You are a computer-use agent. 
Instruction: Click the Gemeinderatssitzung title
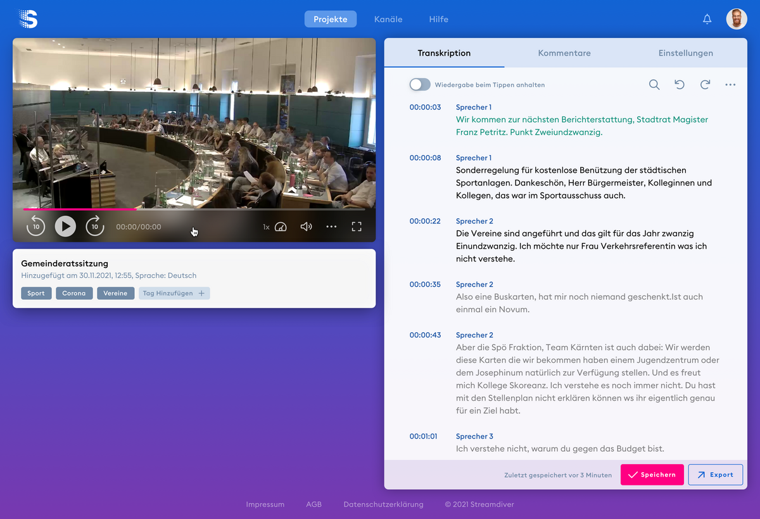[65, 263]
